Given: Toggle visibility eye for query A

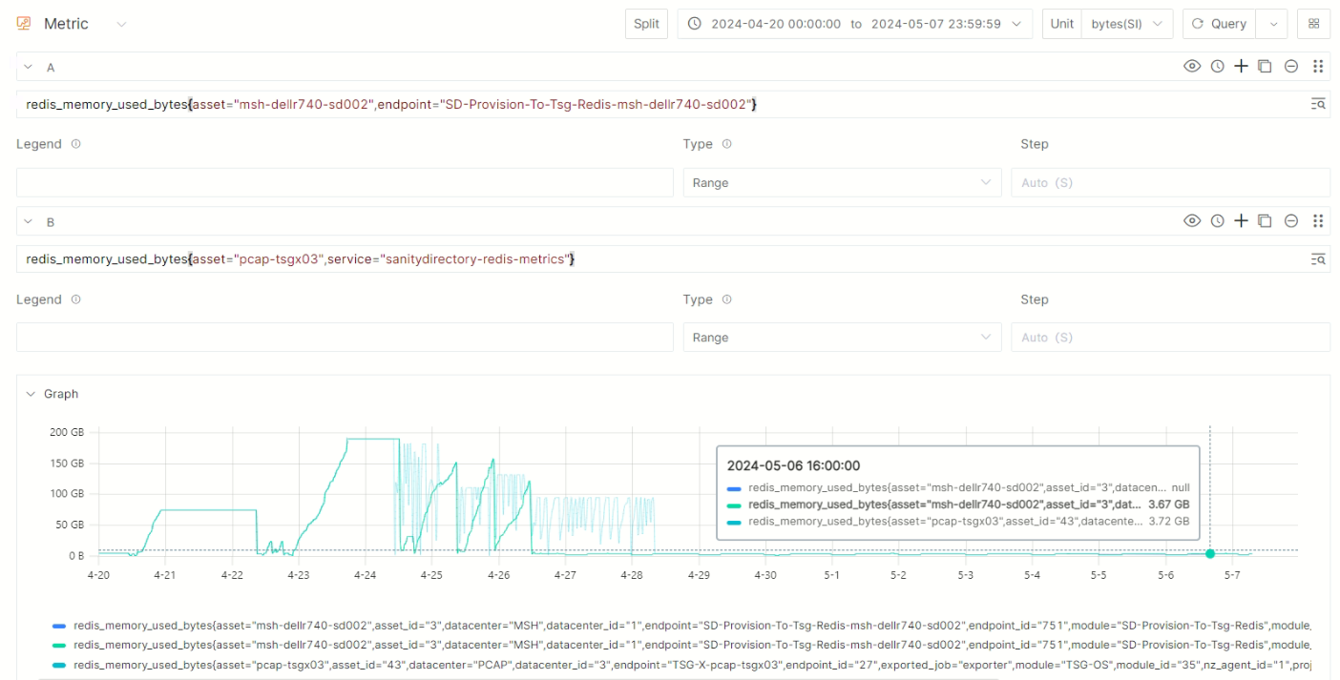Looking at the screenshot, I should pos(1192,67).
